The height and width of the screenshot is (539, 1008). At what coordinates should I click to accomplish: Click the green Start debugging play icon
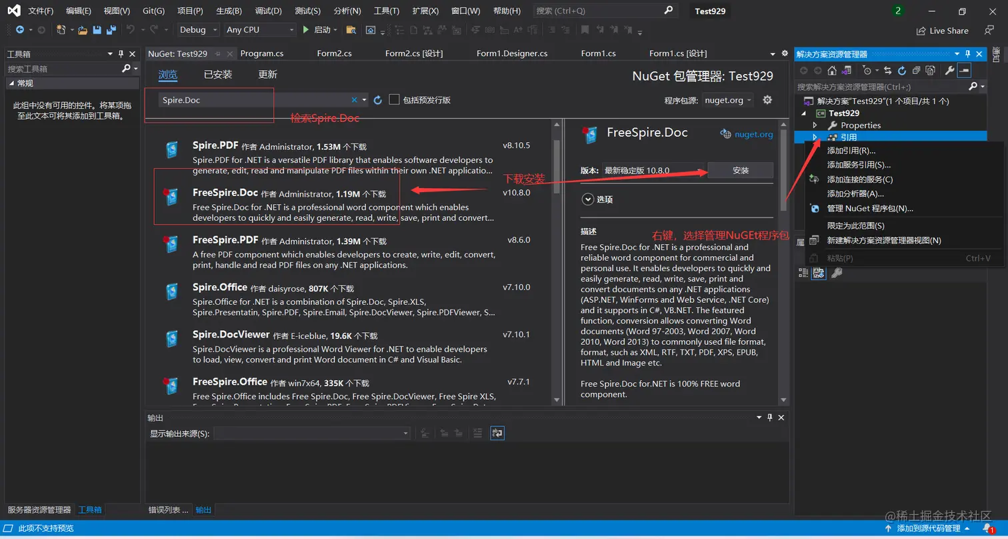[x=306, y=30]
